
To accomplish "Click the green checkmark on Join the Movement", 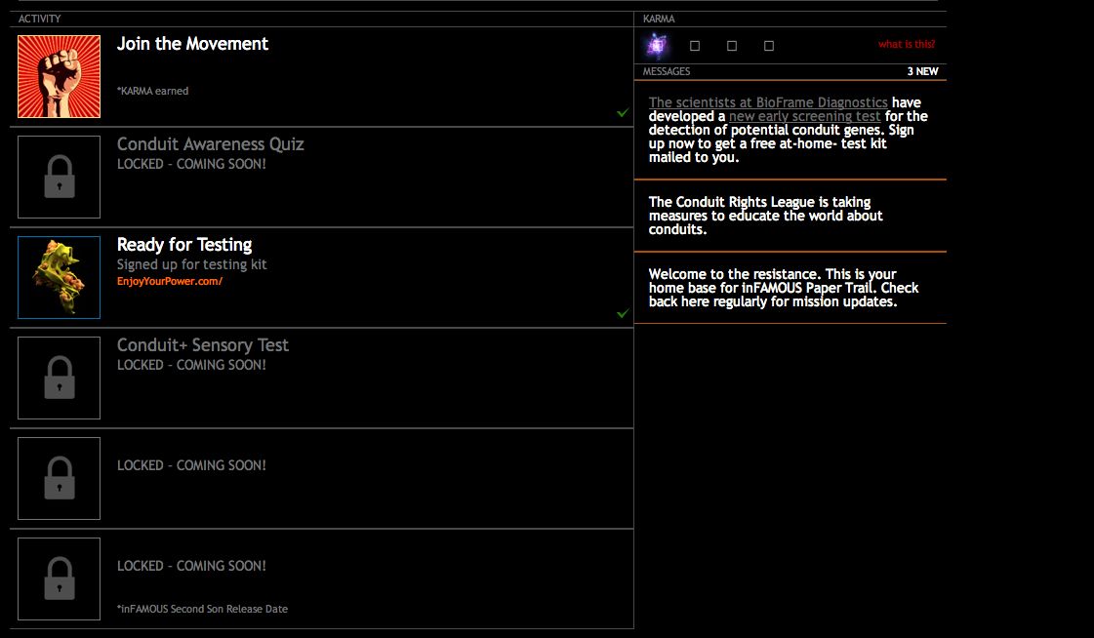I will (623, 113).
